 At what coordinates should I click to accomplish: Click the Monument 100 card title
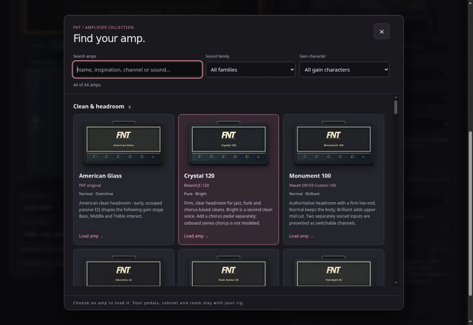310,176
